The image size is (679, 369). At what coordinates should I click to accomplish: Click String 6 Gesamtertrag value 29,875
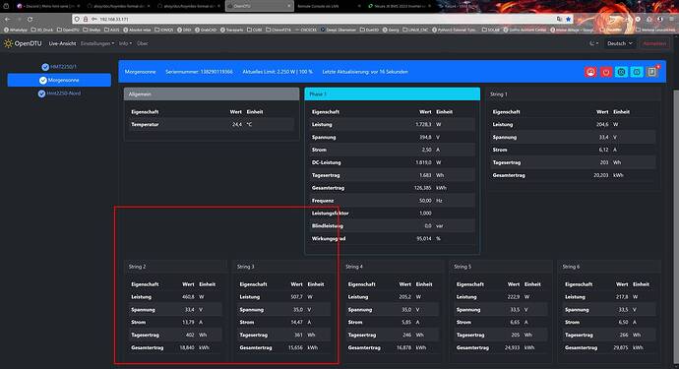click(x=621, y=347)
